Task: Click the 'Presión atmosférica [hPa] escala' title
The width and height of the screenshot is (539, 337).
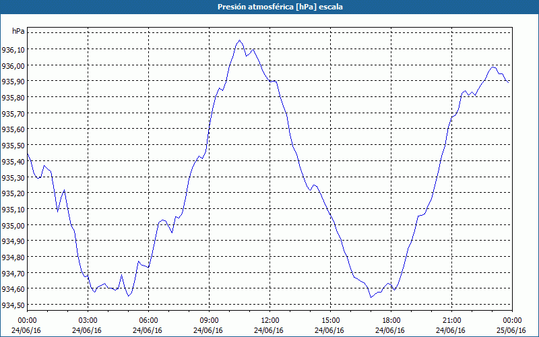Action: (280, 7)
